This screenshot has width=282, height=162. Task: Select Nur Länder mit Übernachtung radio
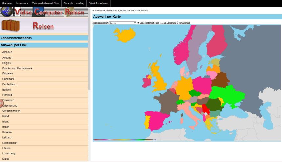[x=161, y=23]
